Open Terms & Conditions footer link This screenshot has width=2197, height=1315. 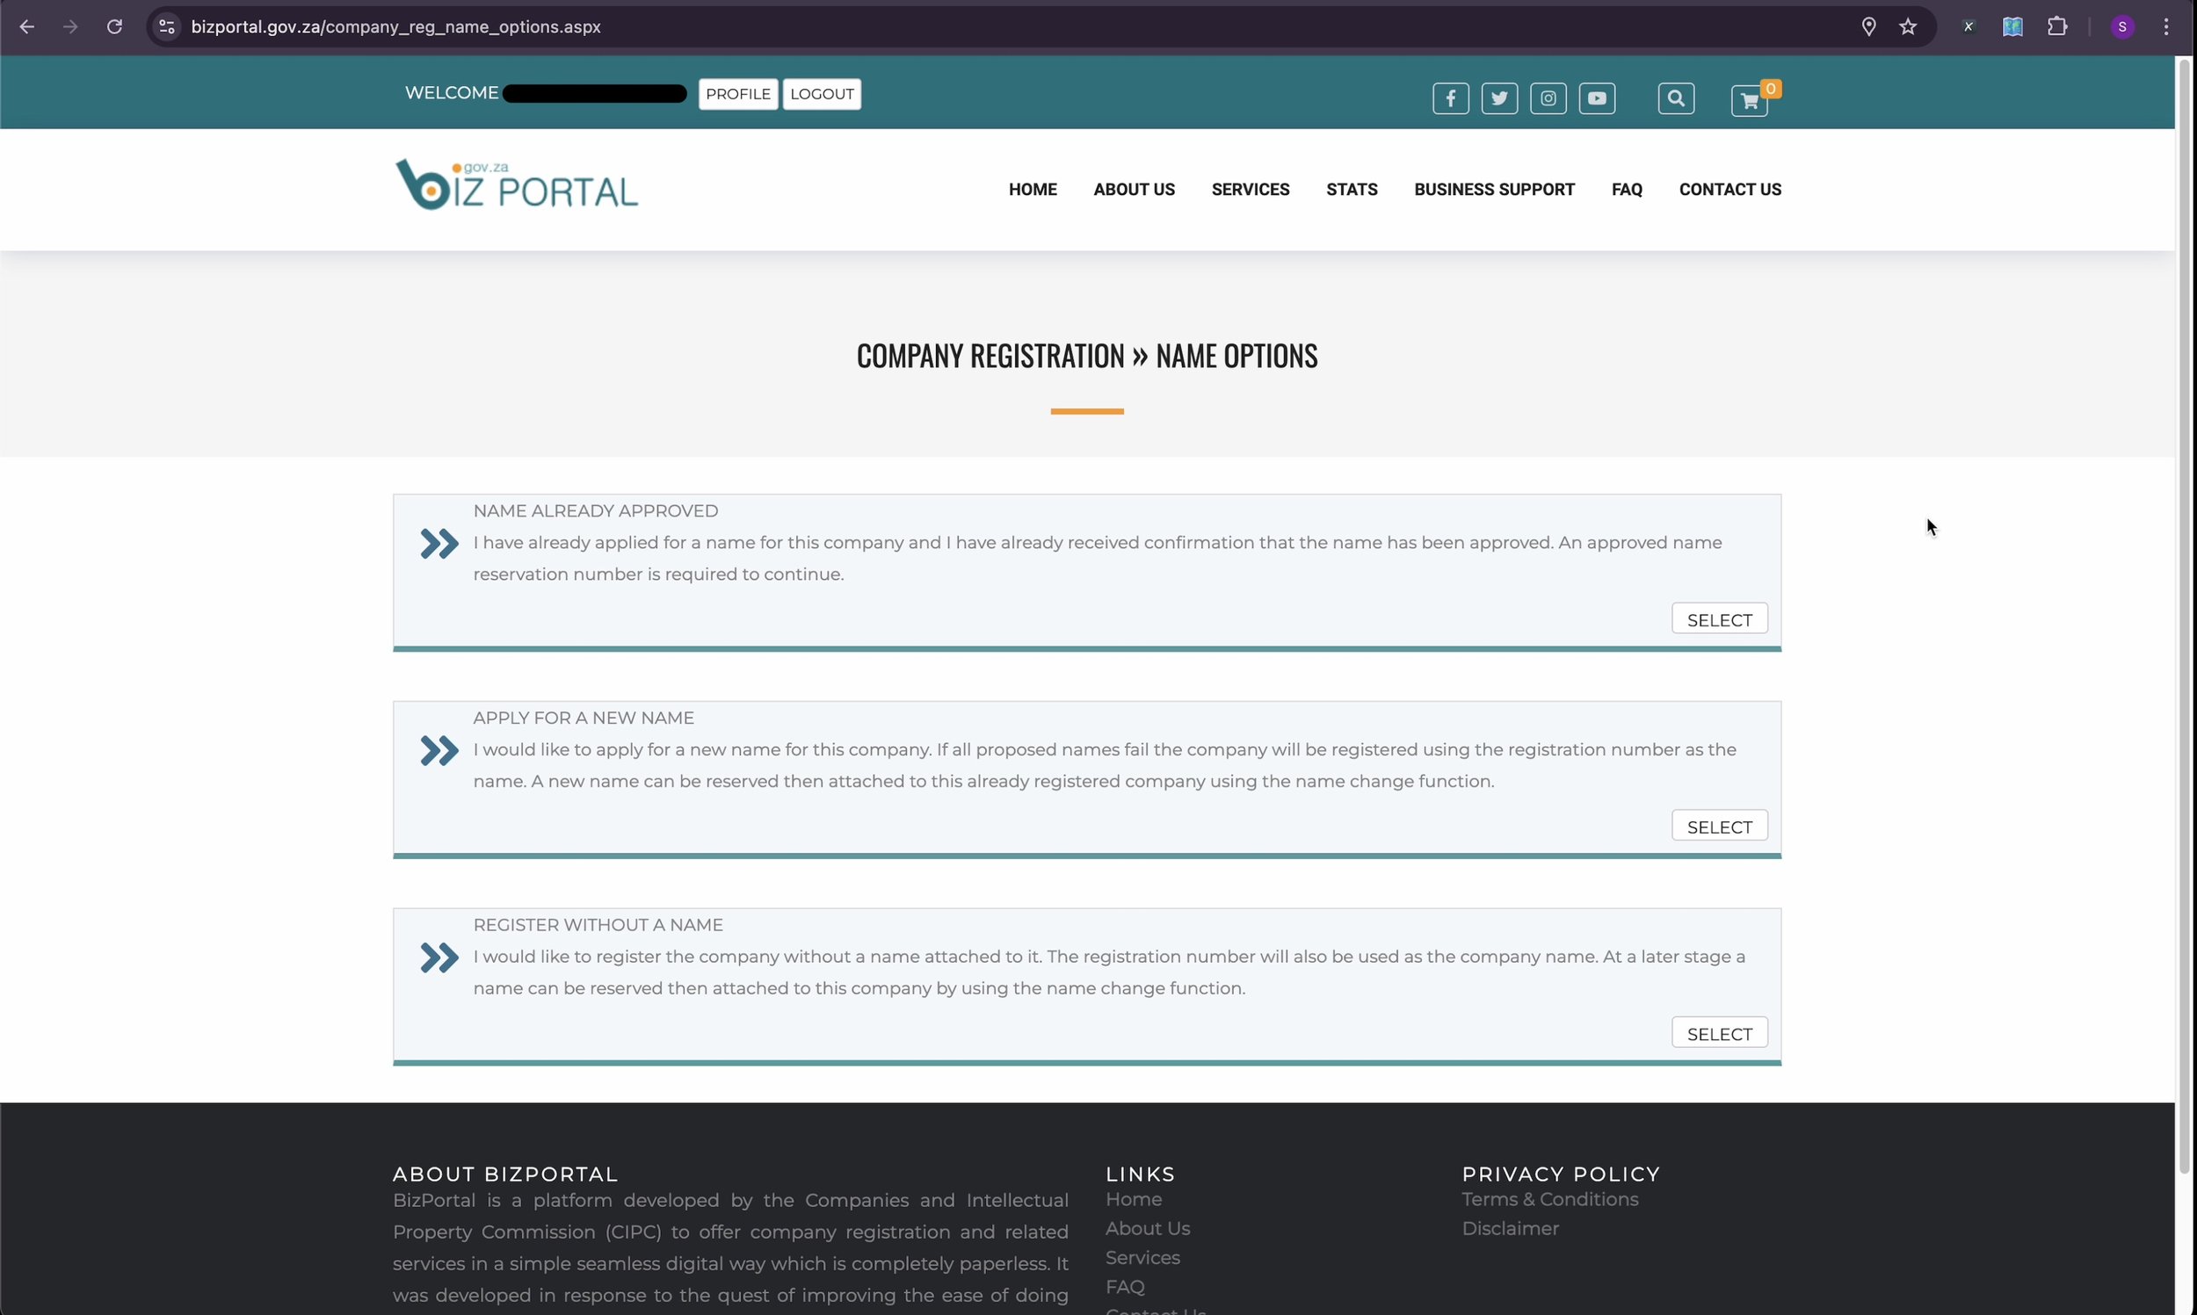coord(1549,1199)
